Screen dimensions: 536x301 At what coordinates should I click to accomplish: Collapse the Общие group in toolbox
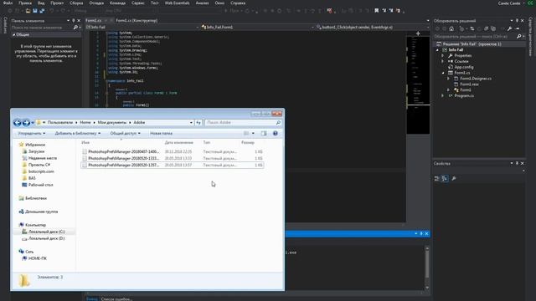point(13,35)
